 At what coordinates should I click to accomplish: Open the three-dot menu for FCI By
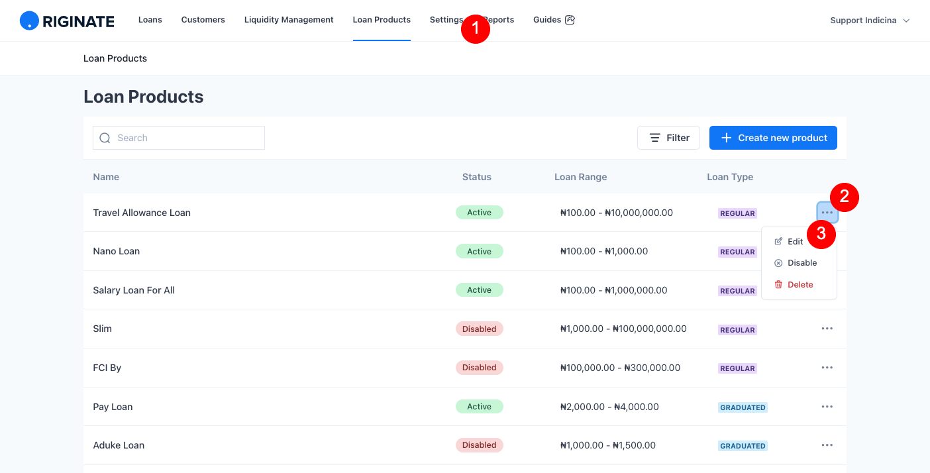coord(827,368)
